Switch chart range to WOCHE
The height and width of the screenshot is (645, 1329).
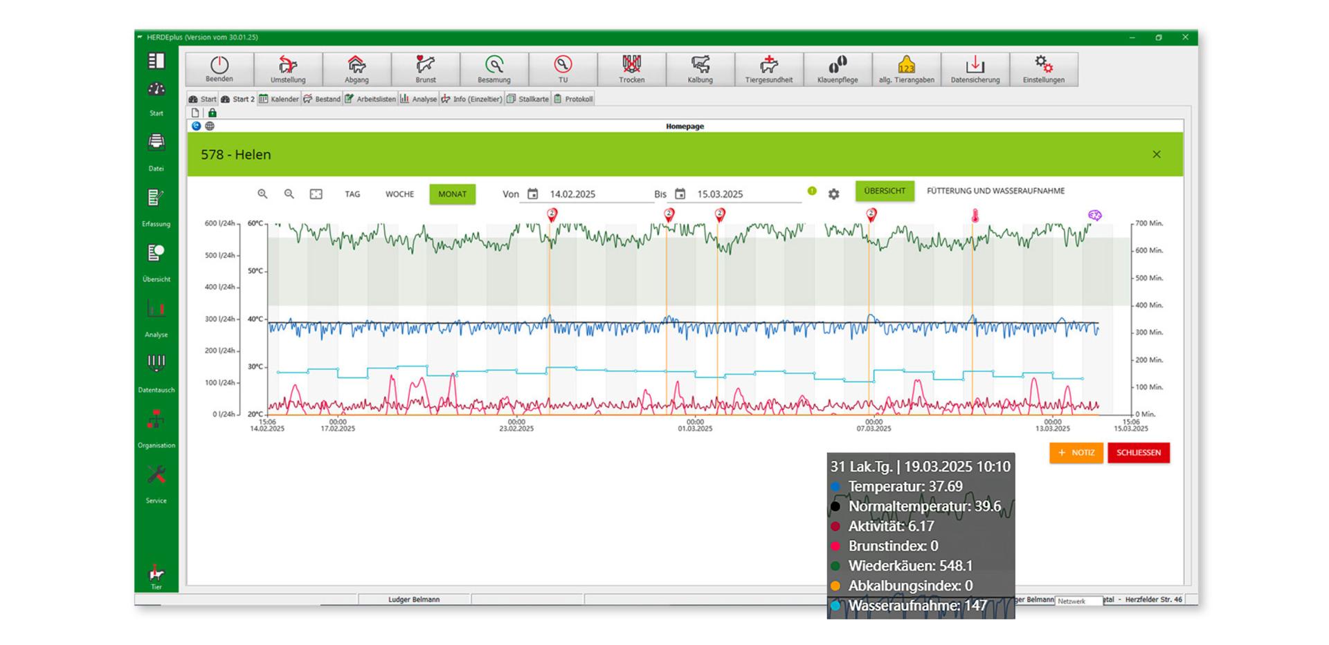(399, 194)
